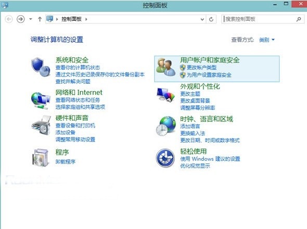Open 查找并解决问题 link
The height and width of the screenshot is (229, 307).
point(73,82)
